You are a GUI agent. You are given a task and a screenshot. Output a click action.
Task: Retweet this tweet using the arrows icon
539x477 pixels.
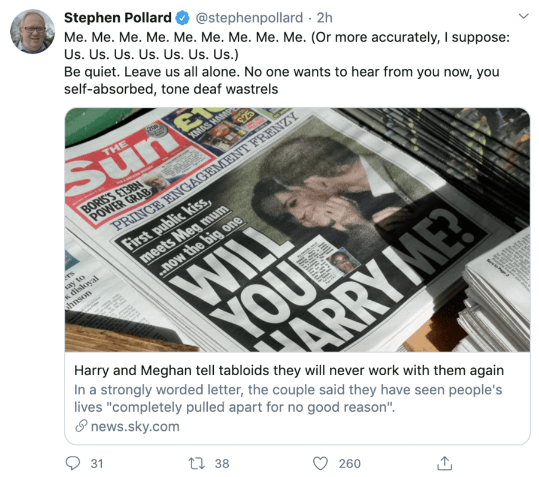[x=196, y=463]
